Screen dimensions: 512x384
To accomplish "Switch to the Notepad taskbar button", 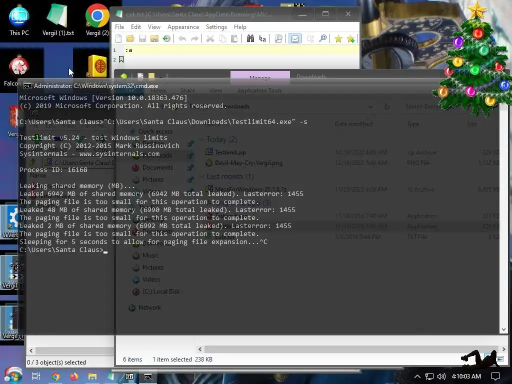I will 111,377.
